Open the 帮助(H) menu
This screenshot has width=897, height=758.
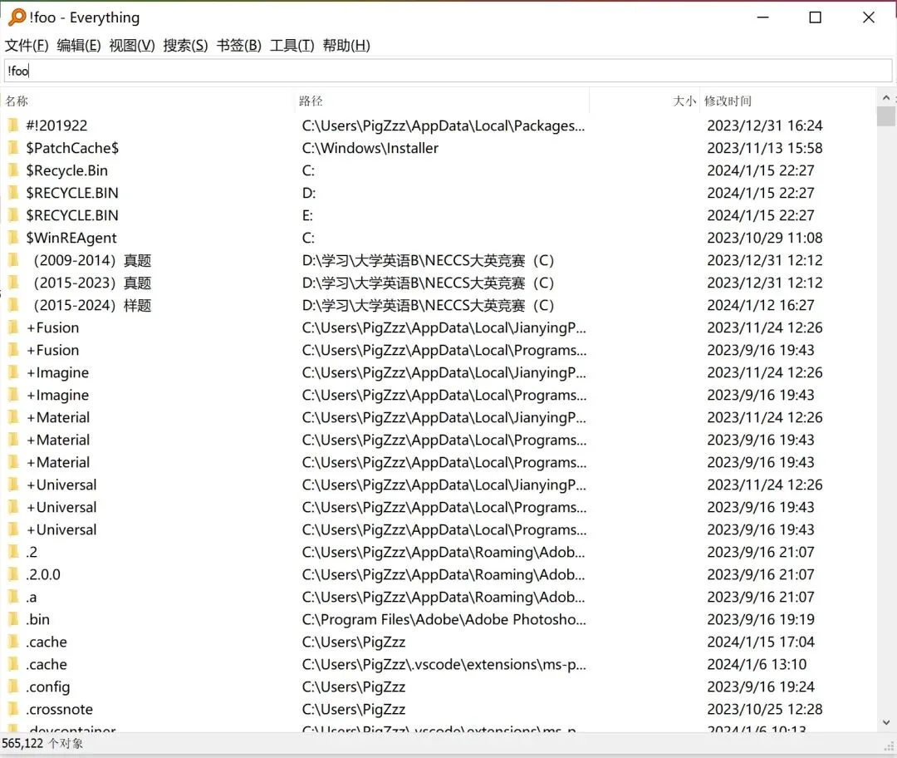(346, 45)
